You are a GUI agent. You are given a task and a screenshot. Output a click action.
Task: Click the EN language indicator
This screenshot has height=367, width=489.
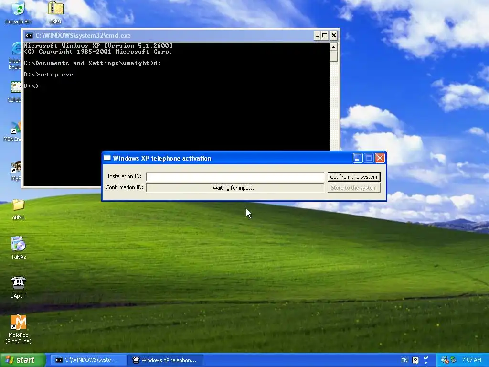pyautogui.click(x=404, y=360)
